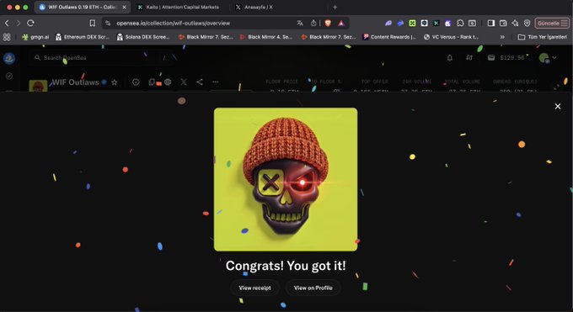Viewport: 573px width, 312px height.
Task: Expand the profile avatar dropdown arrow
Action: pos(554,58)
